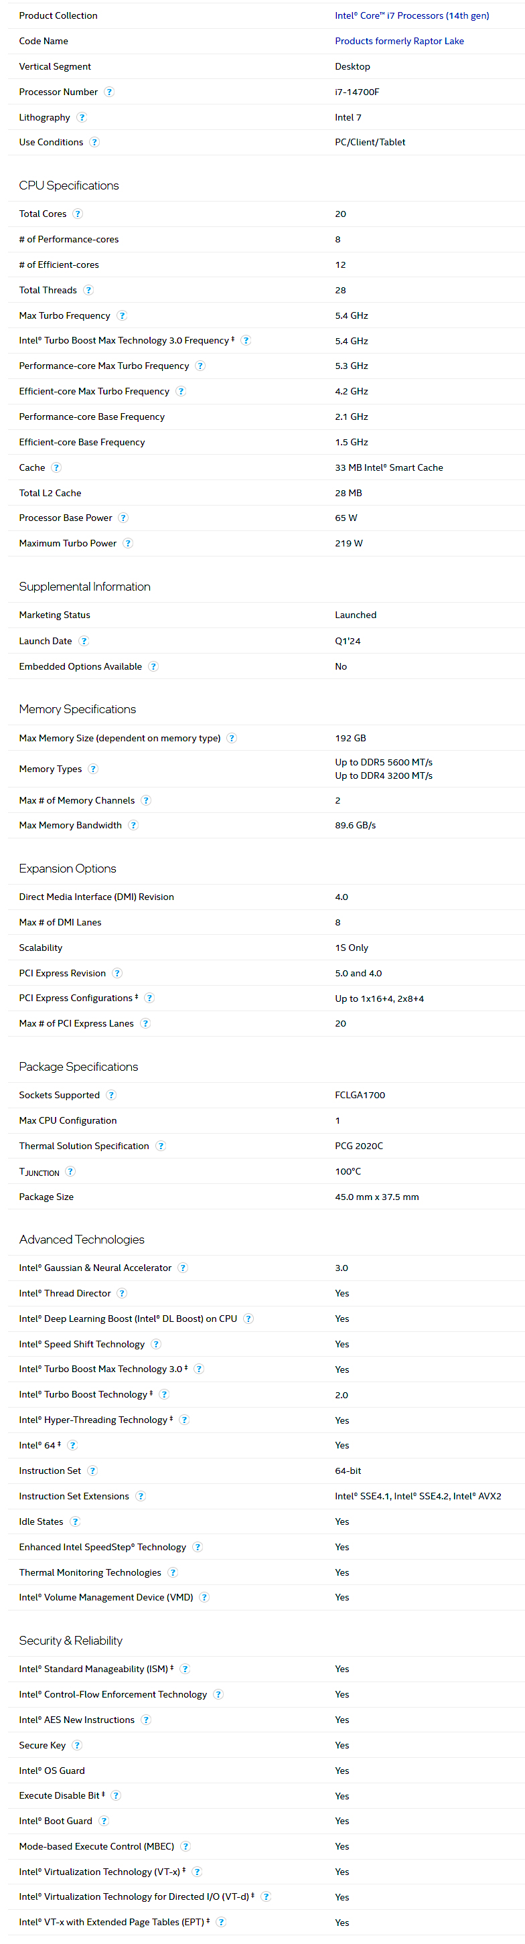Open the Products formerly Raptor Lake link

coord(399,42)
